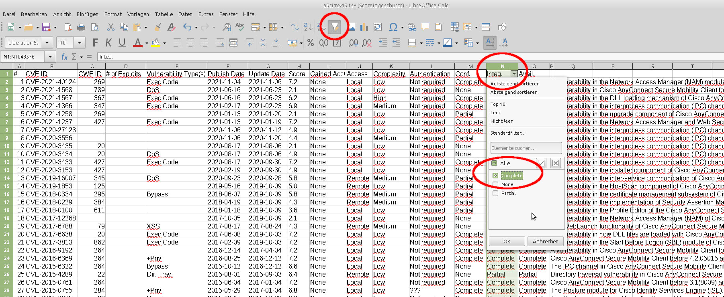724x297 pixels.
Task: Choose Absteigend sortieren in filter menu
Action: [514, 92]
